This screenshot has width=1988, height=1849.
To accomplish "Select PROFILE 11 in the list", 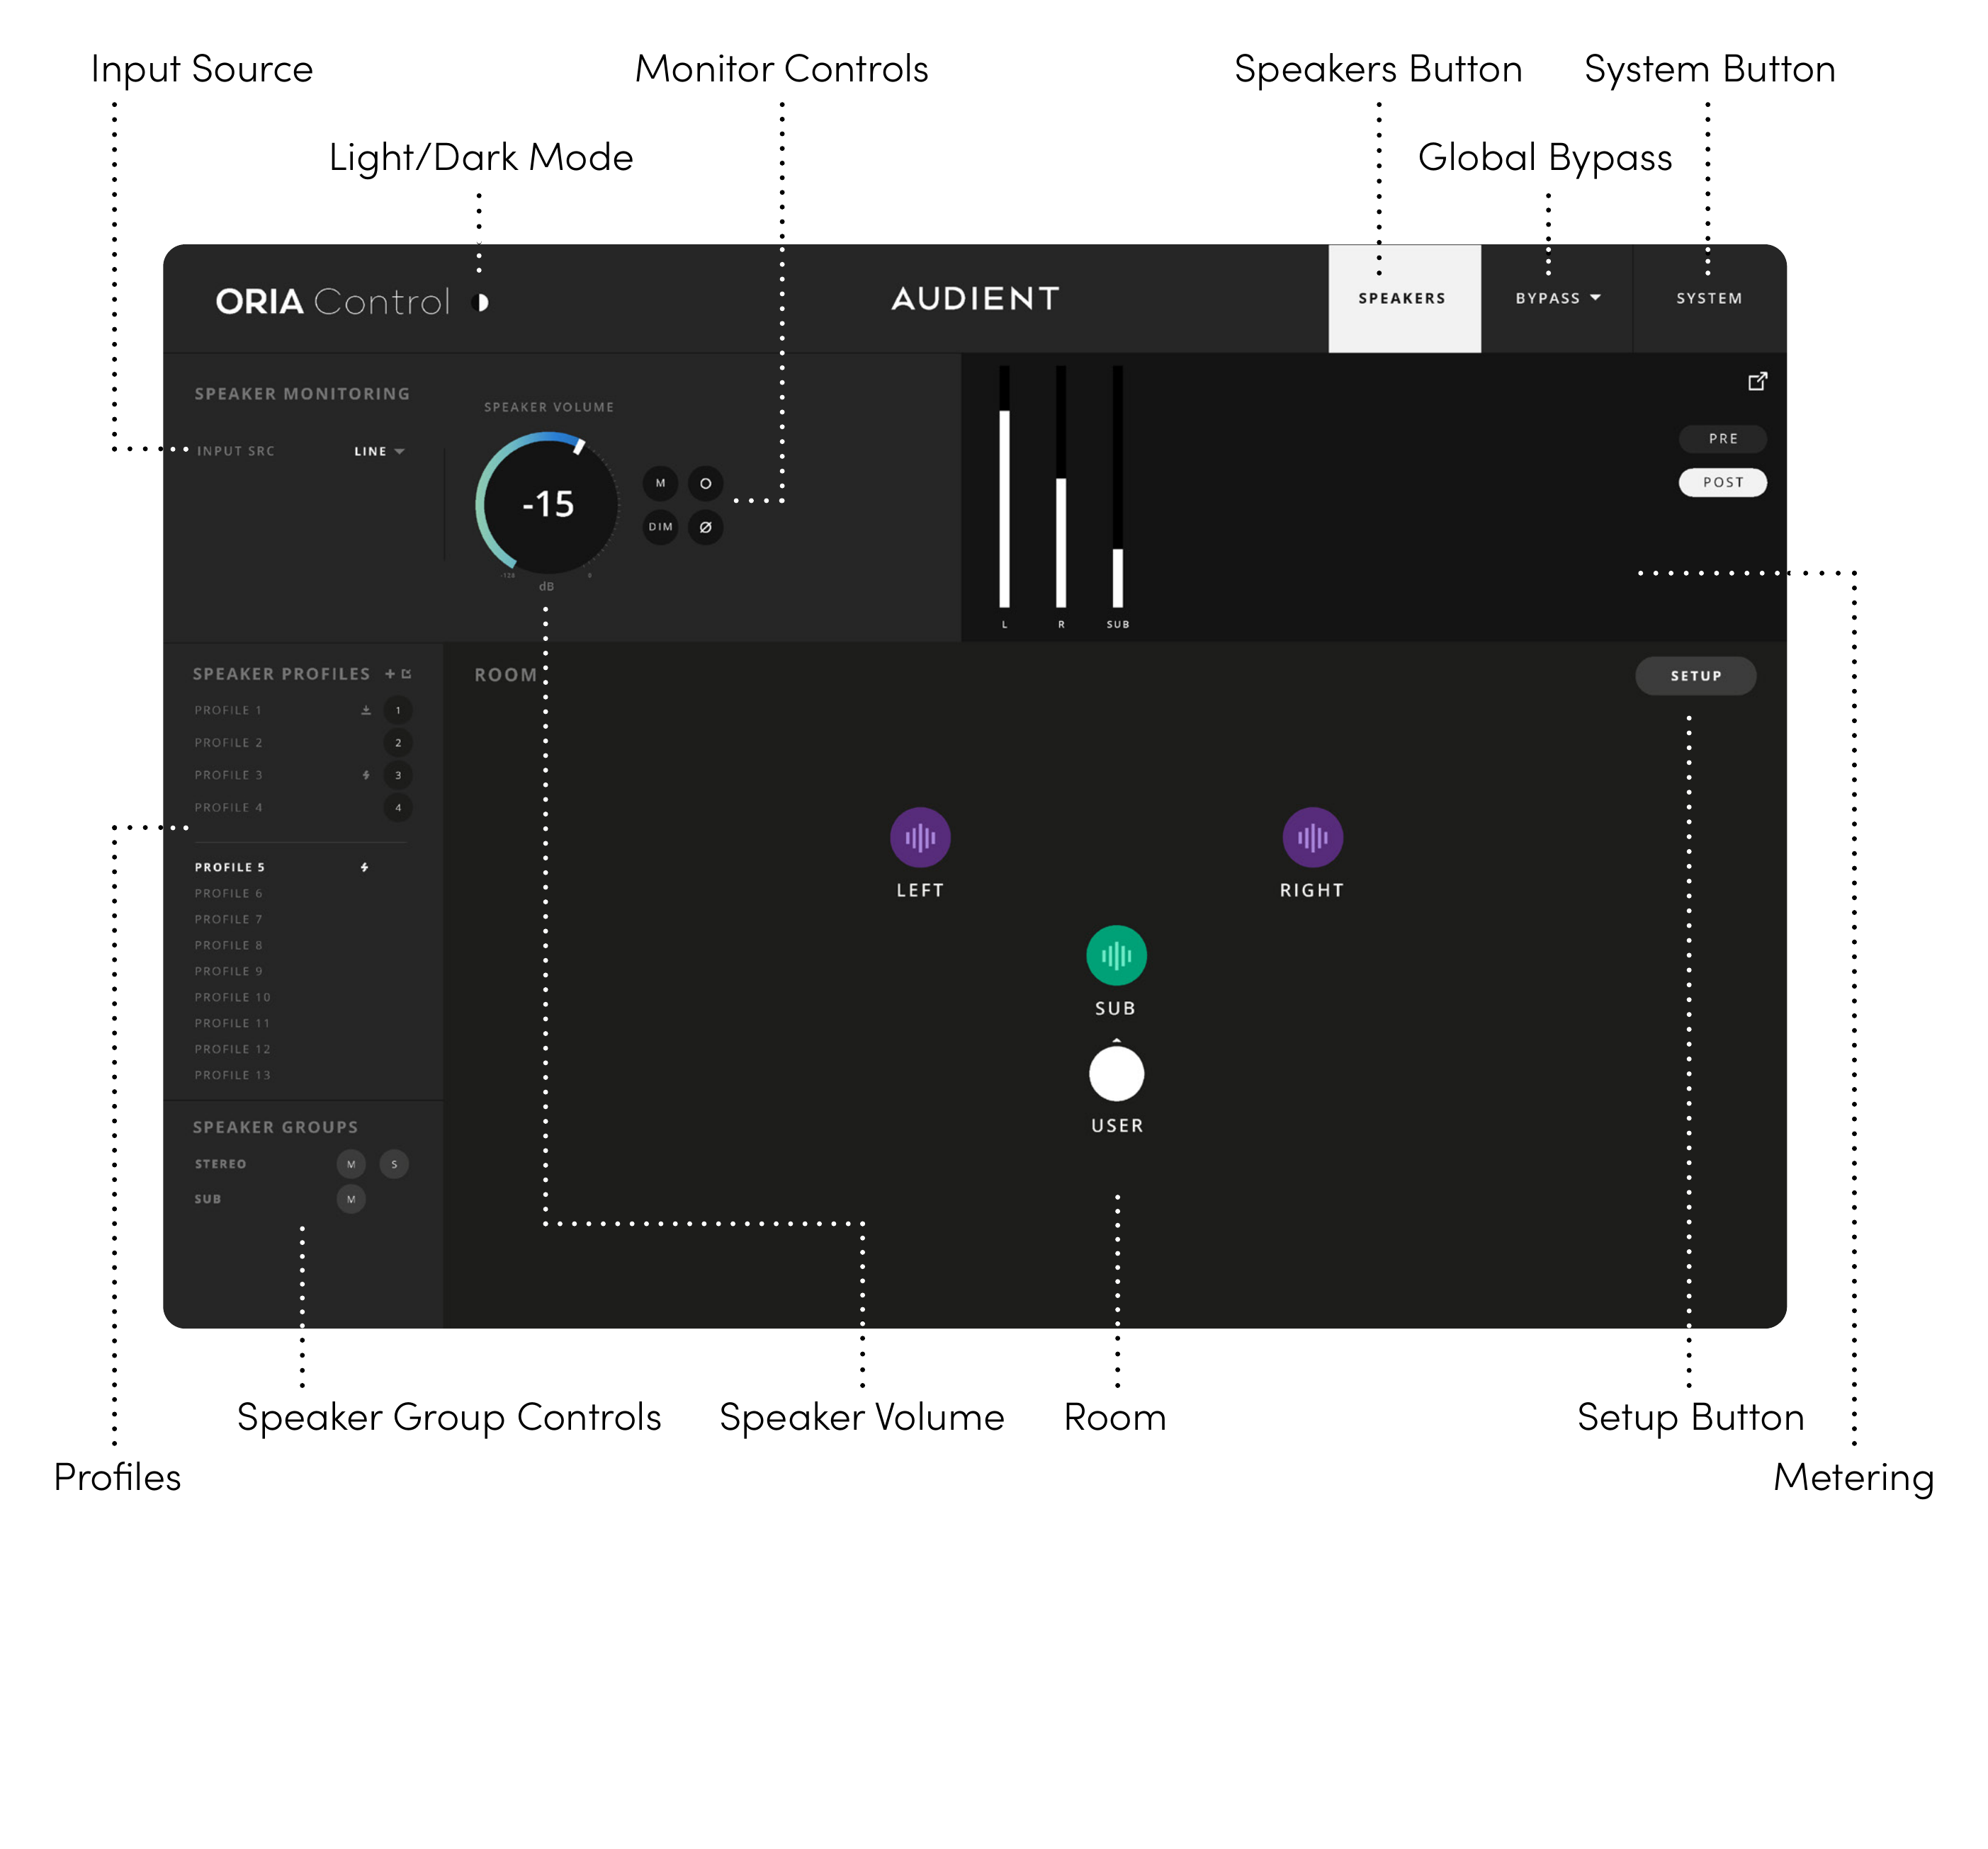I will 233,1023.
